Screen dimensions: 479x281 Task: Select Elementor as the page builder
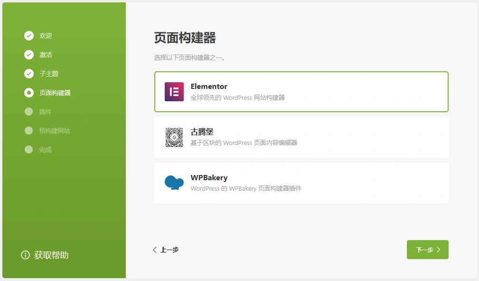click(301, 92)
